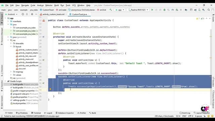Open the Database Inspector tool window
This screenshot has width=215, height=121.
tap(65, 113)
